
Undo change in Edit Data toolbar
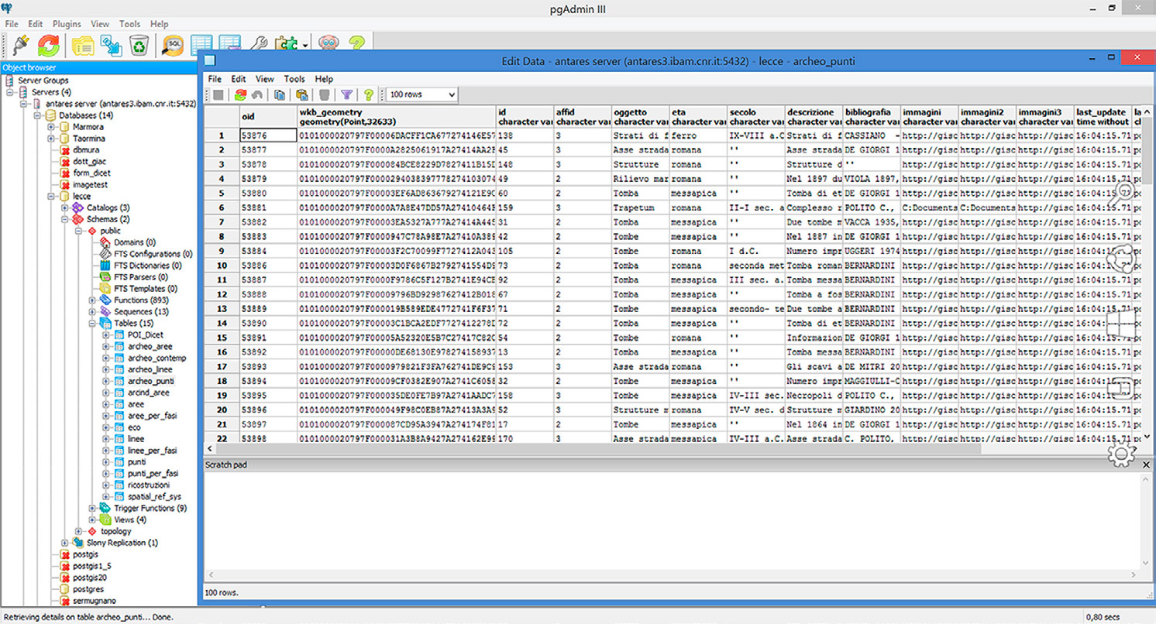click(256, 94)
